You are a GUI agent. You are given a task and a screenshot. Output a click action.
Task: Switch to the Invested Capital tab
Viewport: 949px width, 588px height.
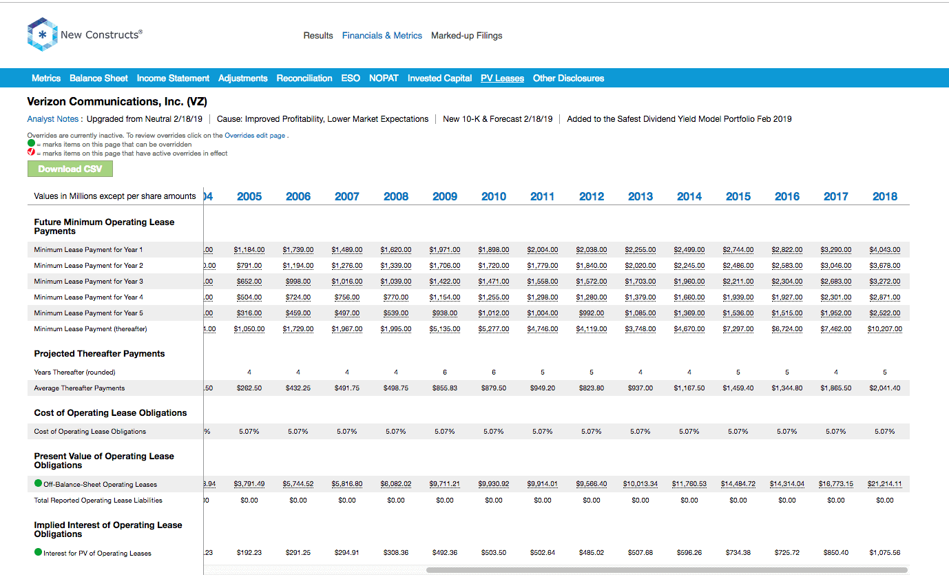(x=439, y=78)
